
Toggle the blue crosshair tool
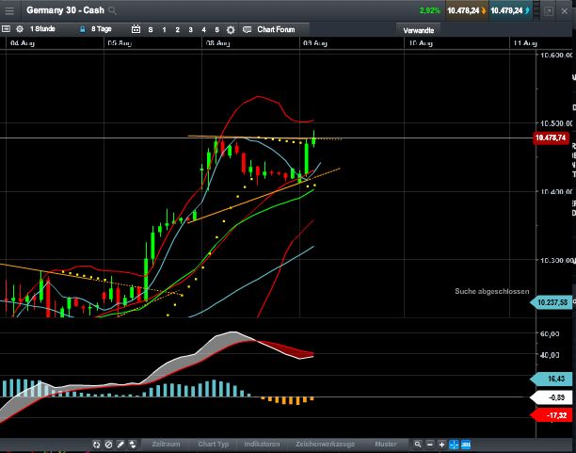click(x=454, y=445)
